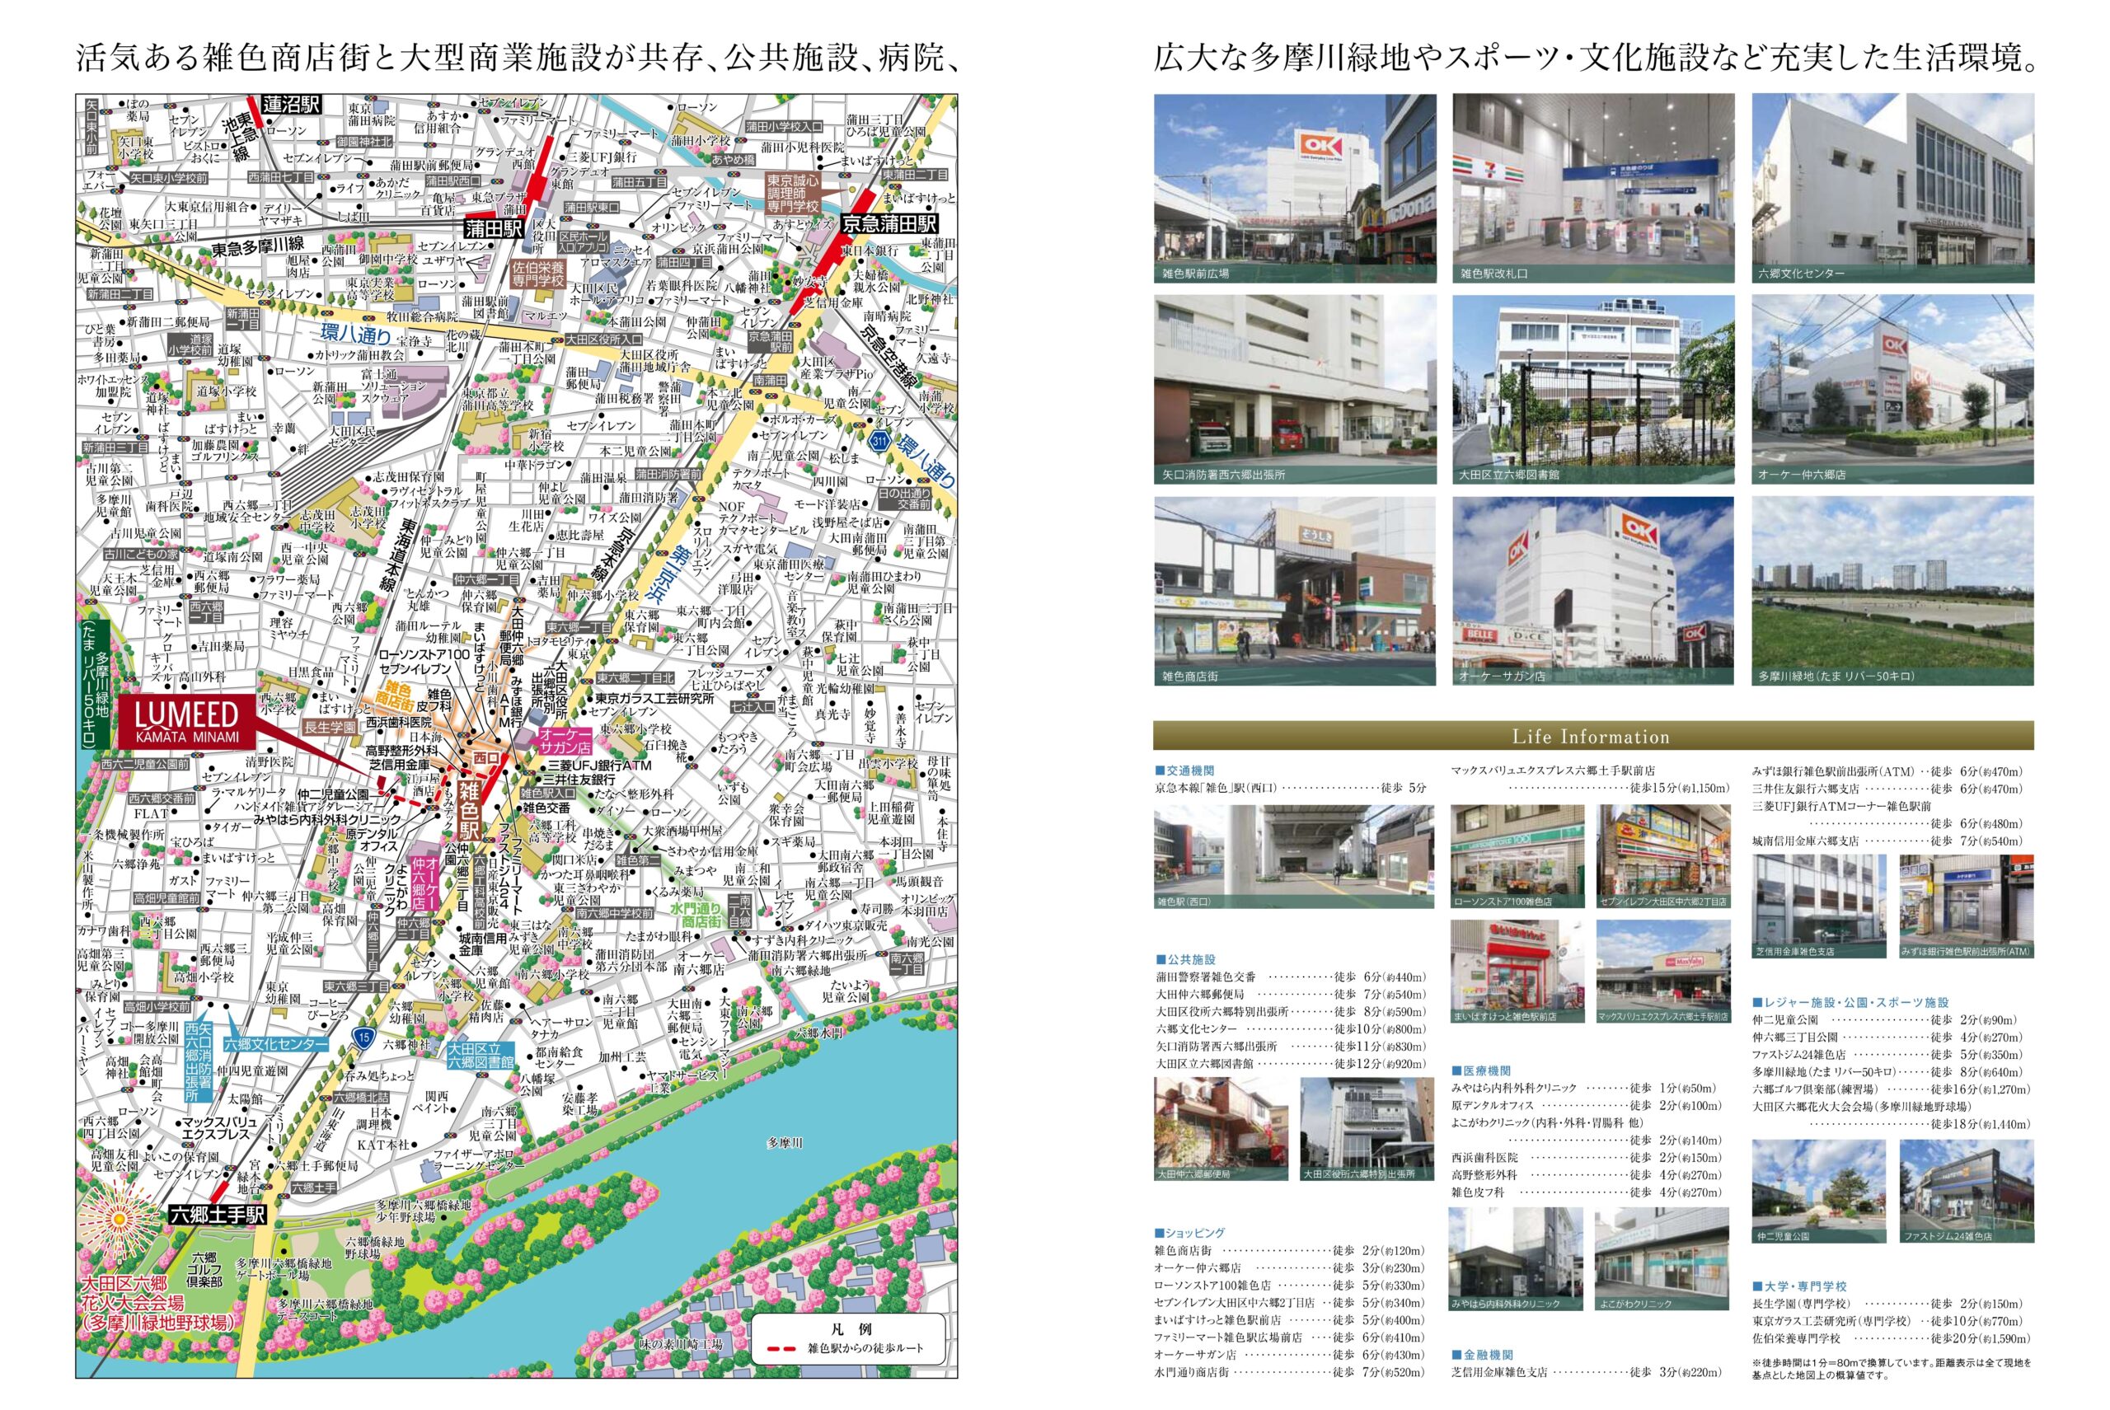Select the 水門通り商店街 徒歩7分 list row
This screenshot has height=1410, width=2110.
1291,1372
